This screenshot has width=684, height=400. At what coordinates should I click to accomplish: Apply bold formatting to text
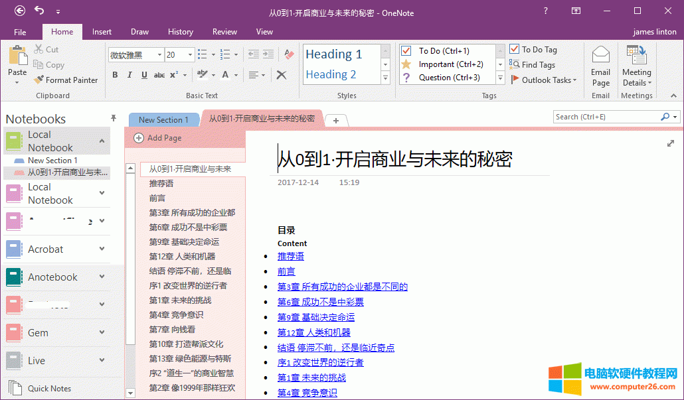[x=116, y=76]
